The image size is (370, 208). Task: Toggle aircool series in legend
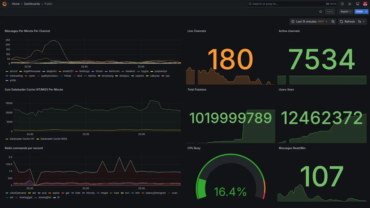14,71
